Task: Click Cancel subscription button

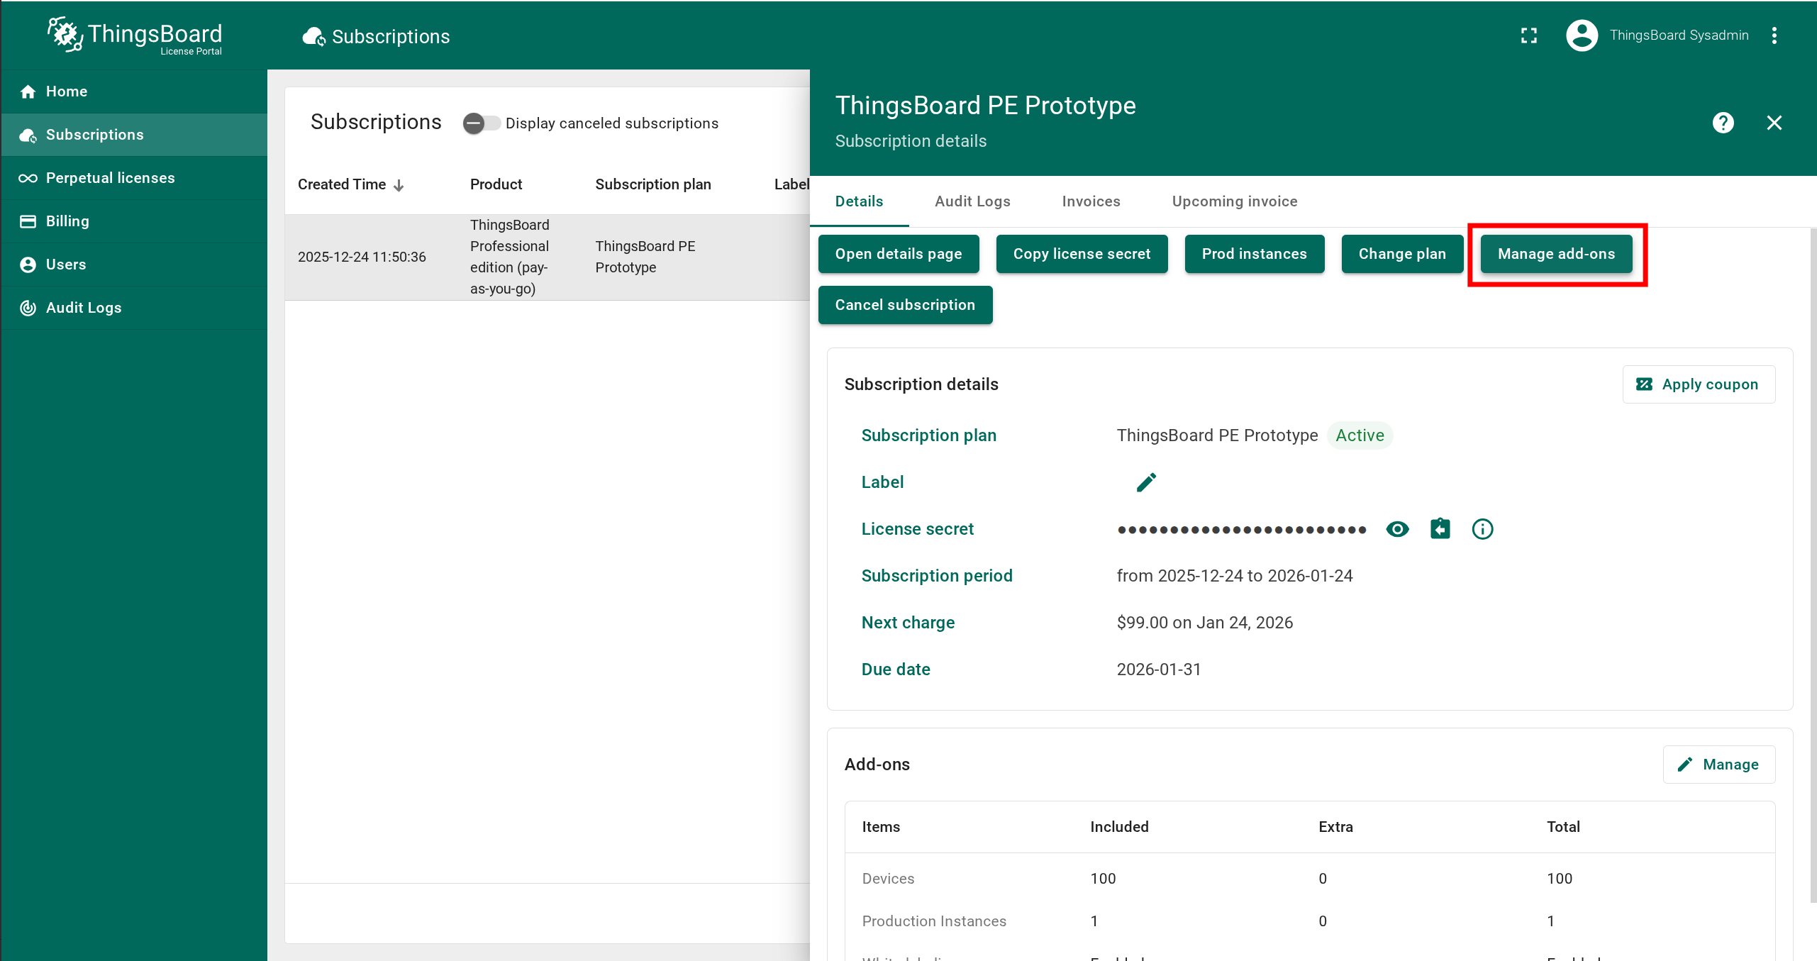Action: coord(904,305)
